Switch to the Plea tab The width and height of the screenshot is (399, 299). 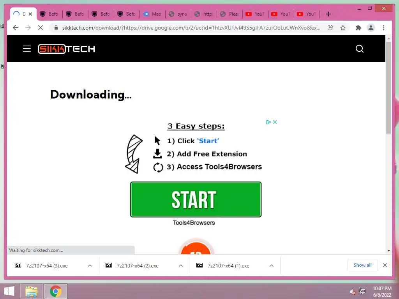(230, 14)
